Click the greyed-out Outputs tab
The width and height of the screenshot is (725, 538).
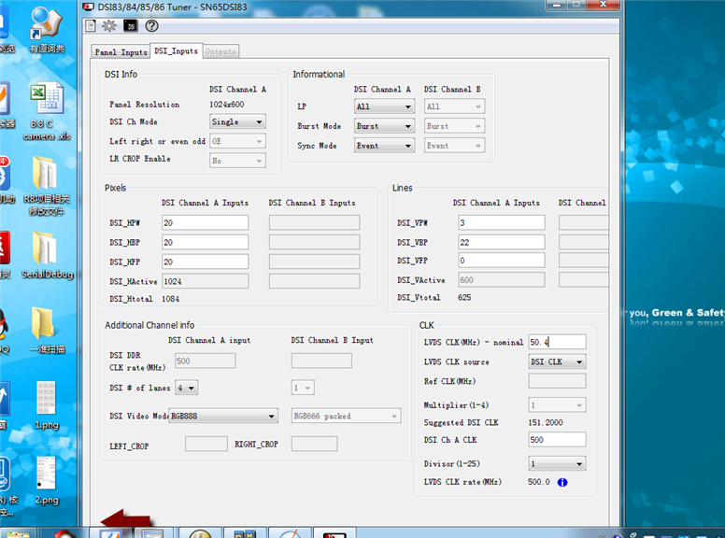click(220, 51)
